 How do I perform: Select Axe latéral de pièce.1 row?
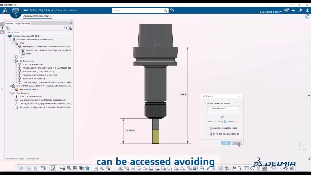click(29, 89)
